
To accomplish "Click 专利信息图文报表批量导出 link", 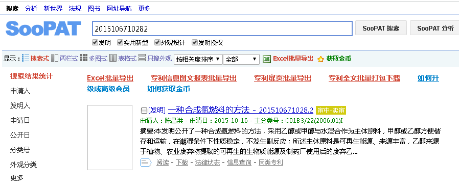I will (x=194, y=78).
